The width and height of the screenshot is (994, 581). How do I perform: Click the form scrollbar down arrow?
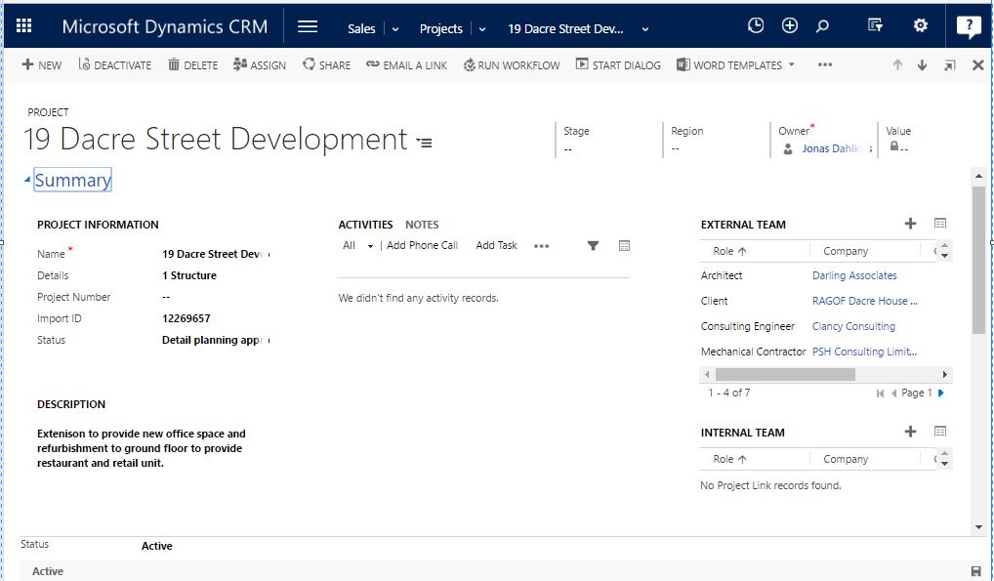(x=978, y=527)
